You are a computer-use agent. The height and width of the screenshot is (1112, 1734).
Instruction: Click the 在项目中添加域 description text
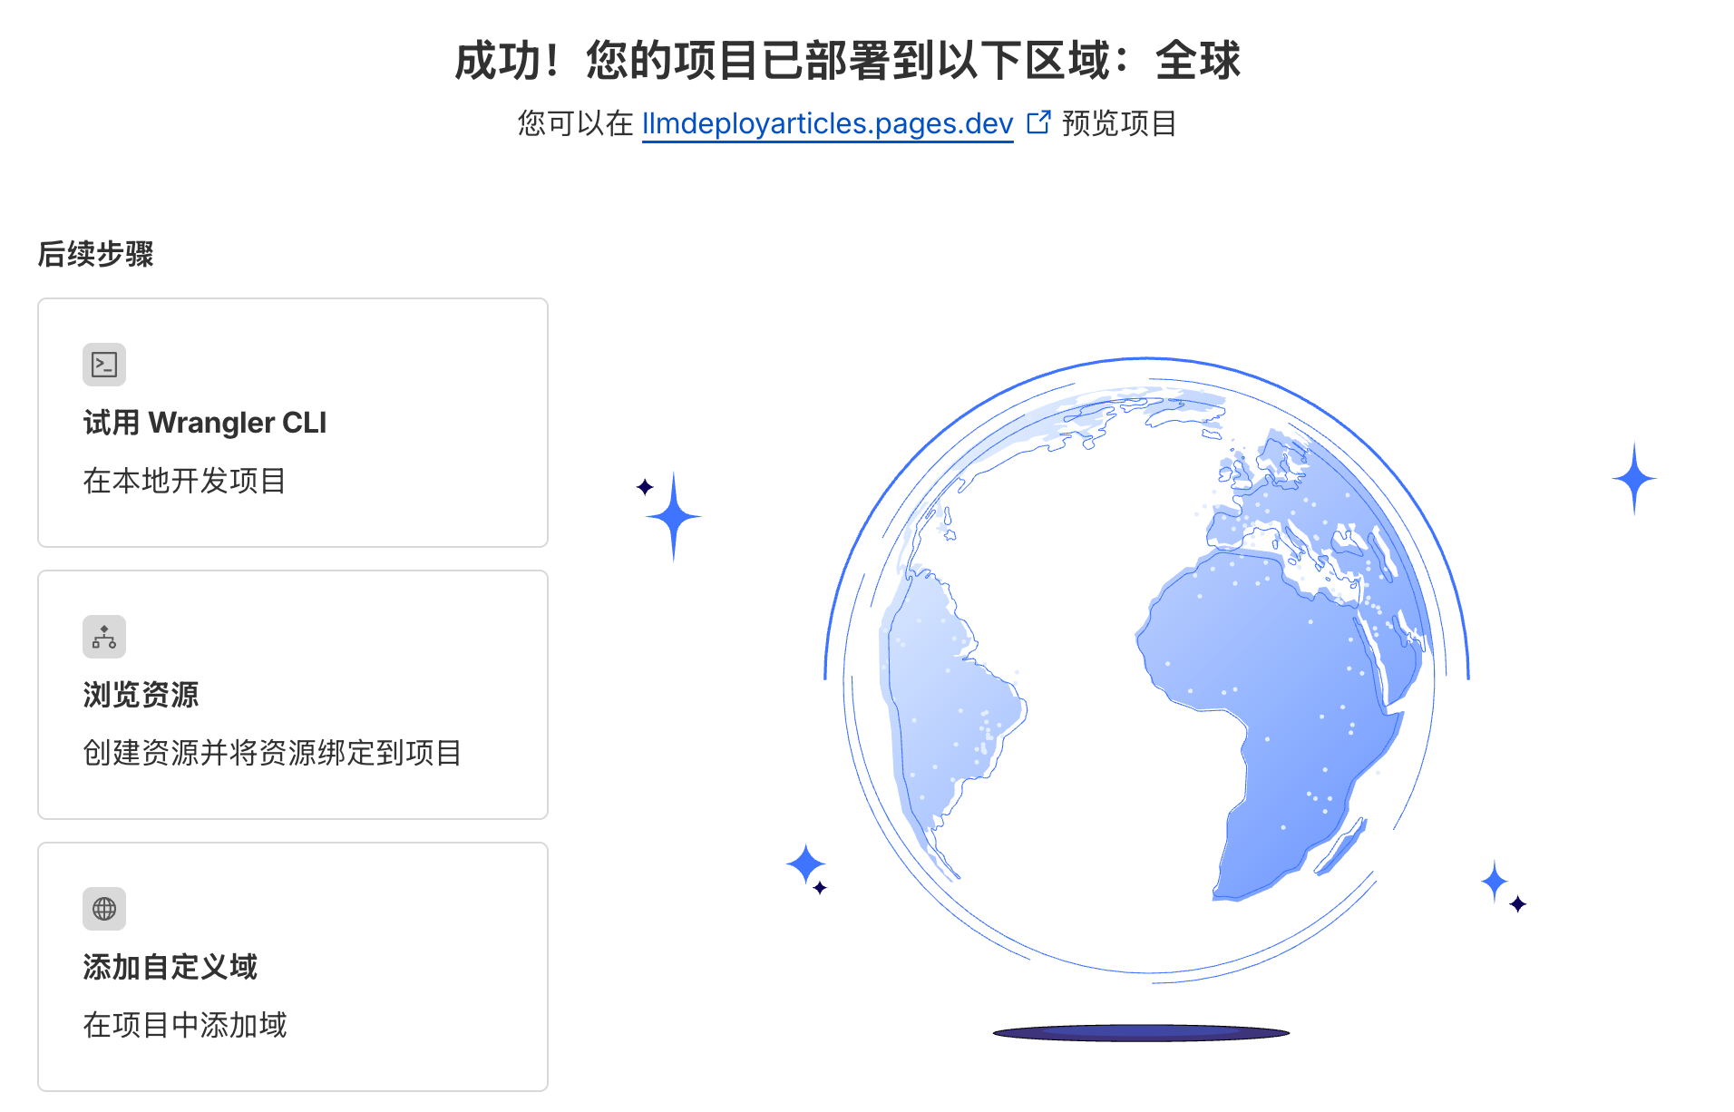point(184,1025)
